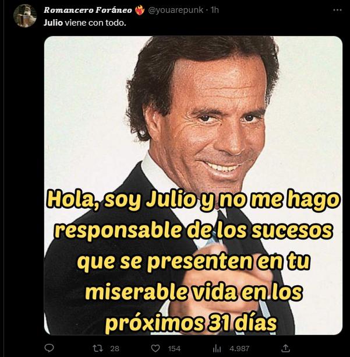Click the retweet count 28
Viewport: 350px width, 357px height.
115,349
